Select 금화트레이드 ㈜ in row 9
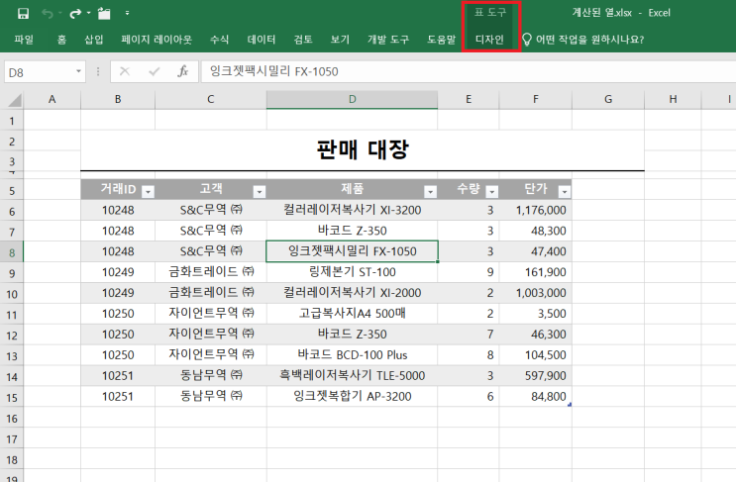 click(211, 272)
